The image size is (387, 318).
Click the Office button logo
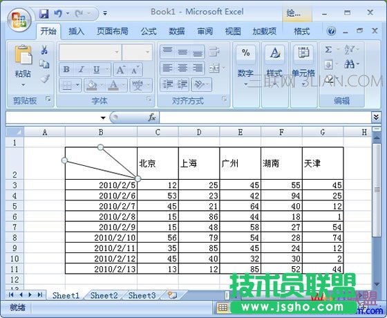(x=19, y=21)
